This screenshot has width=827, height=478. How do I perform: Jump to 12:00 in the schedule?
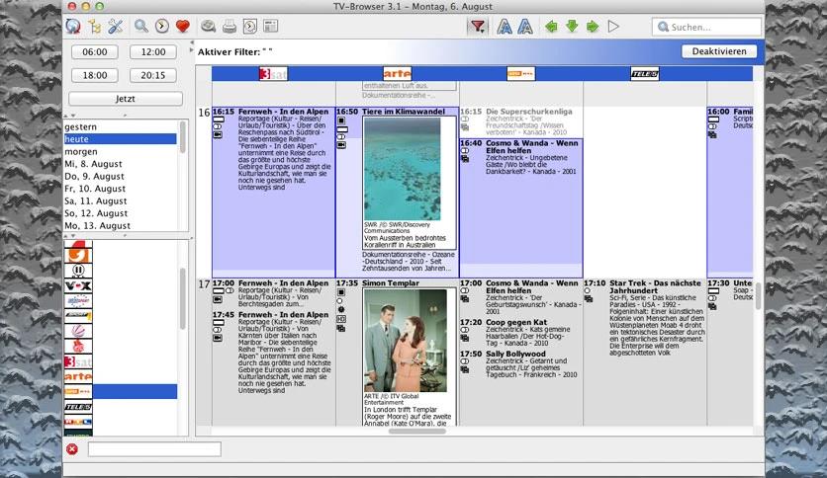153,52
